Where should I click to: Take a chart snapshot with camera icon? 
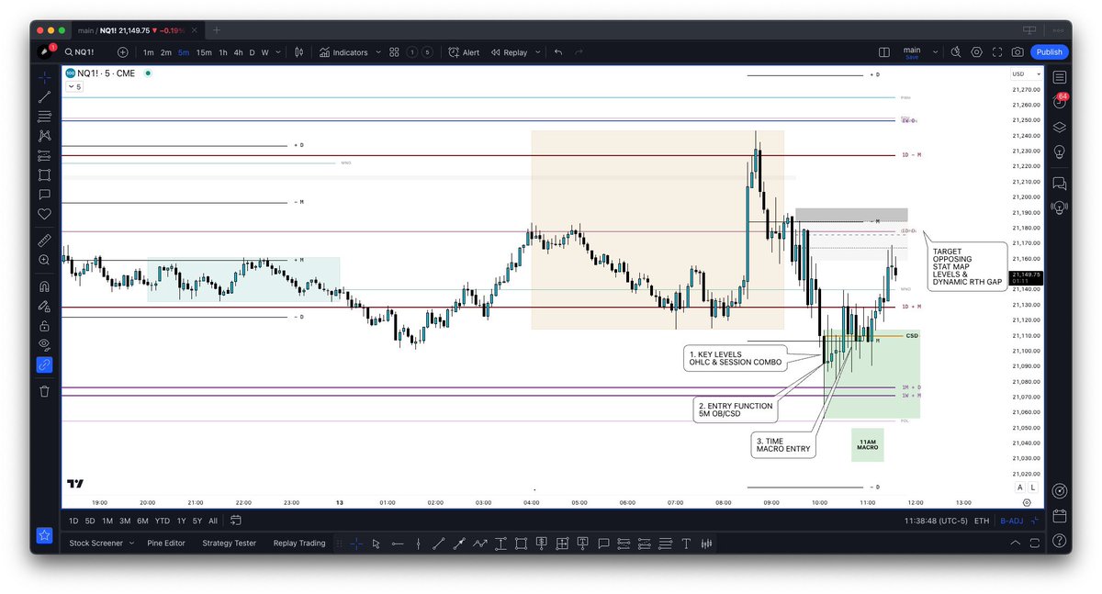point(1018,52)
